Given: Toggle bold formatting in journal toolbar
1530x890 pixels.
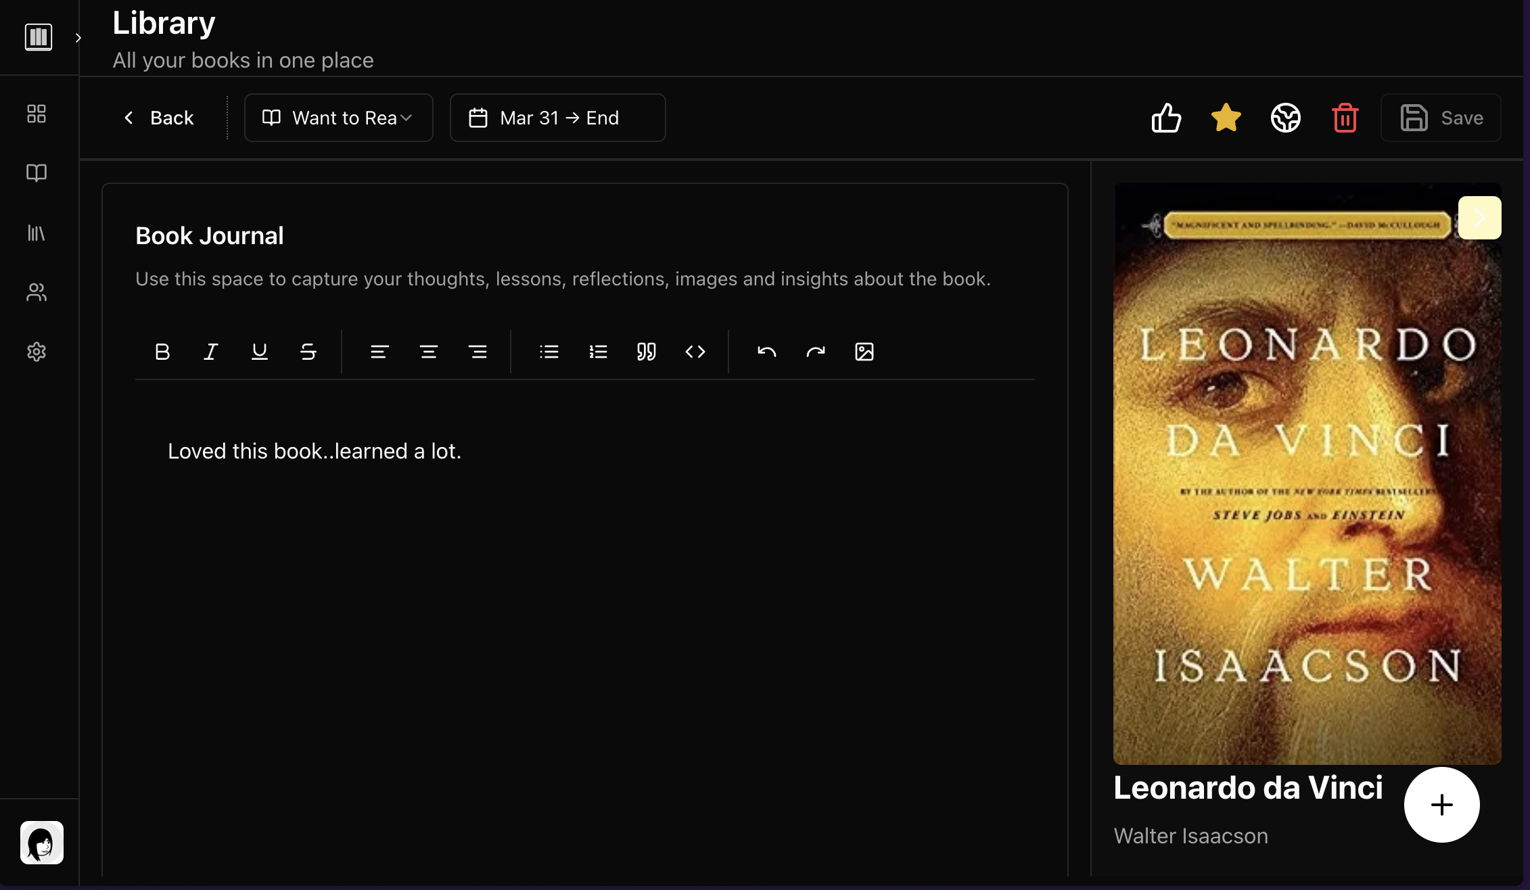Looking at the screenshot, I should coord(162,352).
